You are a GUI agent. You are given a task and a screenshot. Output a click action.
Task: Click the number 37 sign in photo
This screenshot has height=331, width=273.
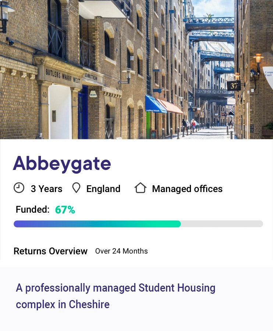[x=234, y=86]
